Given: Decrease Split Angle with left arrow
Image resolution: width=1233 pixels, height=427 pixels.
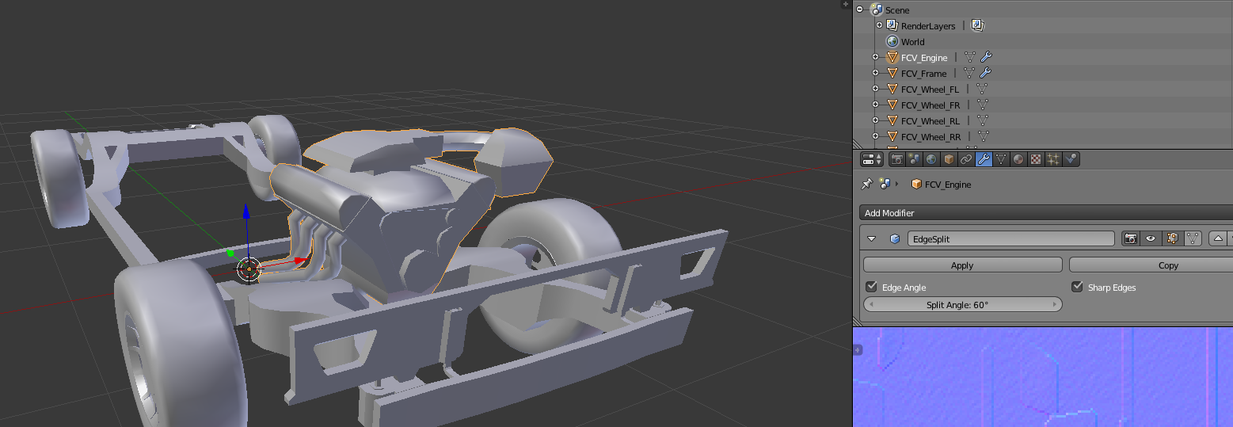Looking at the screenshot, I should [871, 304].
